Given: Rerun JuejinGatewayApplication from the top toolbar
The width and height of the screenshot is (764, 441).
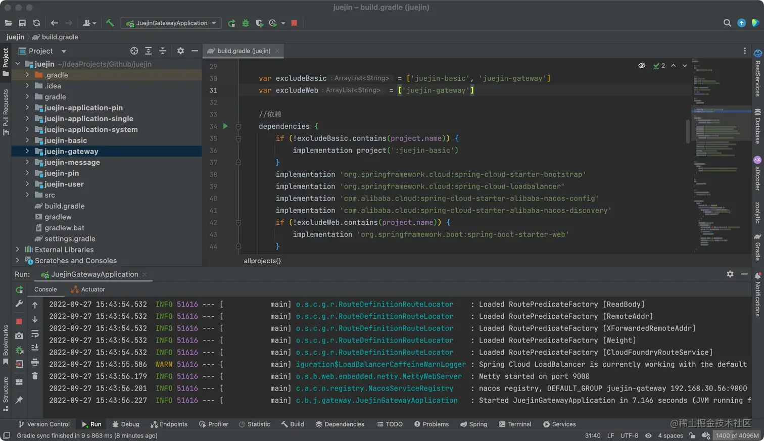Looking at the screenshot, I should 231,23.
